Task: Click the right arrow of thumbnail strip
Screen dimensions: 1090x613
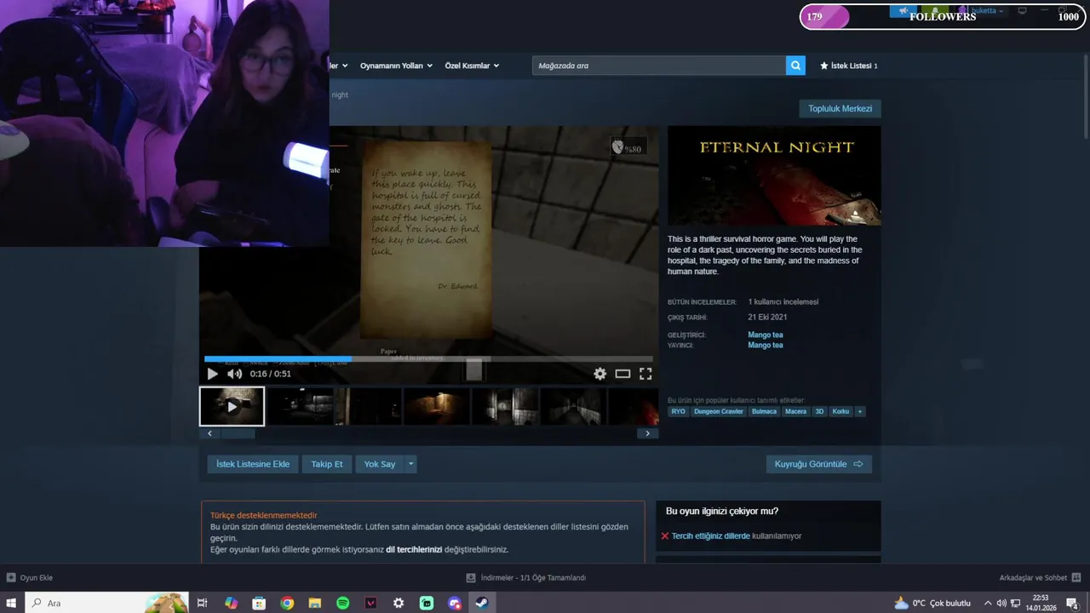Action: pyautogui.click(x=647, y=433)
